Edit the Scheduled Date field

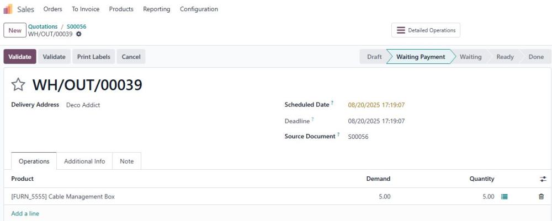(x=376, y=105)
